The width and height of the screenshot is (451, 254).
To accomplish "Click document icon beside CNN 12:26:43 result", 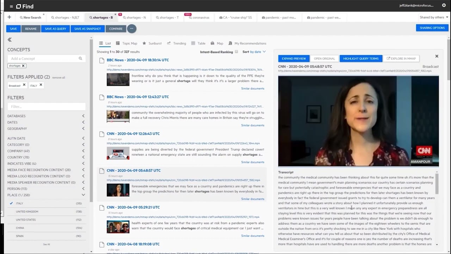I will (x=102, y=134).
